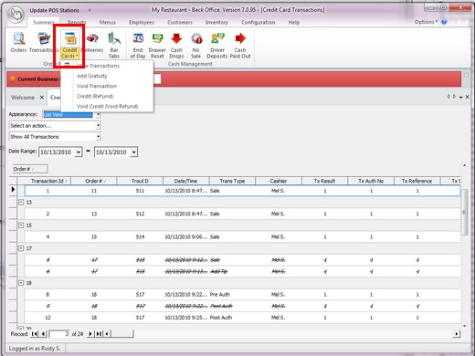Viewport: 475px width, 356px height.
Task: Open end date range dropdown
Action: click(134, 152)
